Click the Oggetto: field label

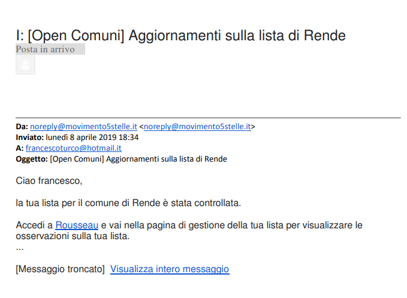pos(32,159)
